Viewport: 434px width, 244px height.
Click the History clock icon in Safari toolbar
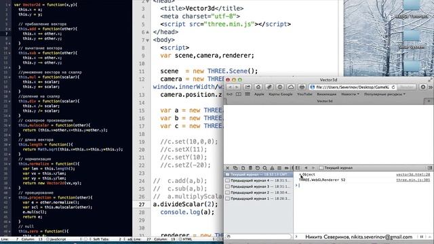[x=280, y=87]
